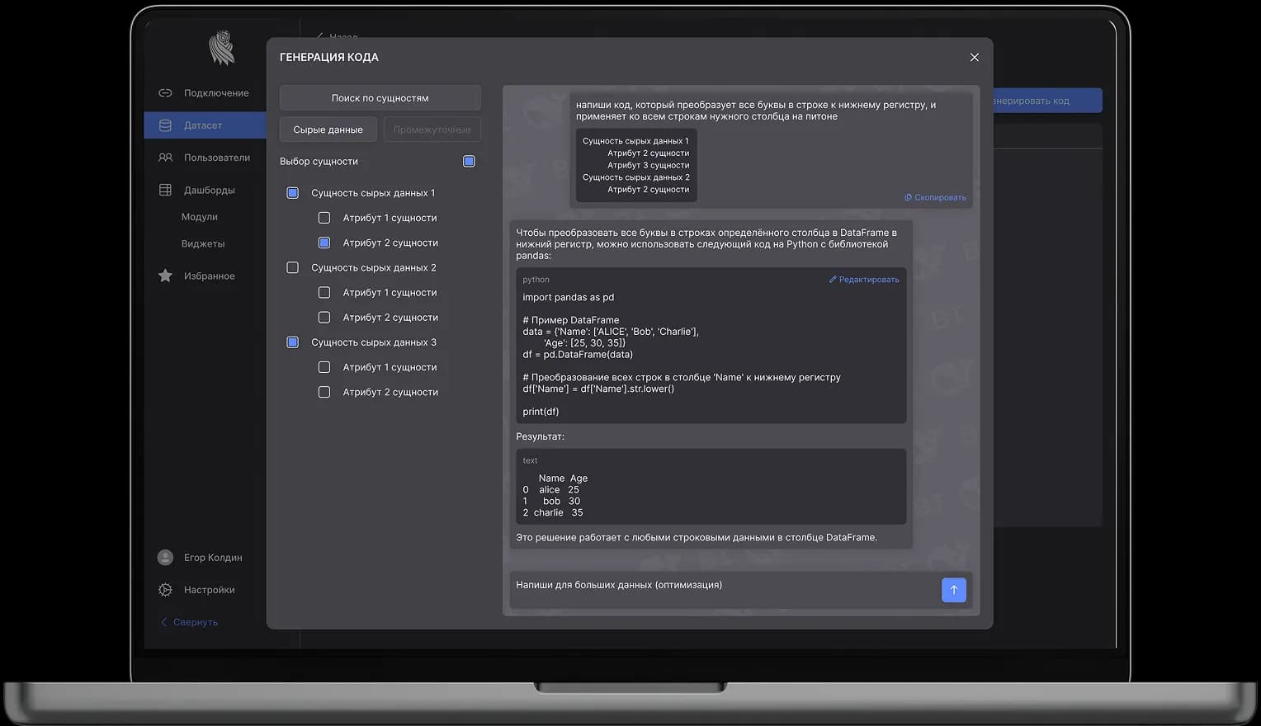Click Редактировать link on python code
The width and height of the screenshot is (1261, 726).
coord(864,280)
